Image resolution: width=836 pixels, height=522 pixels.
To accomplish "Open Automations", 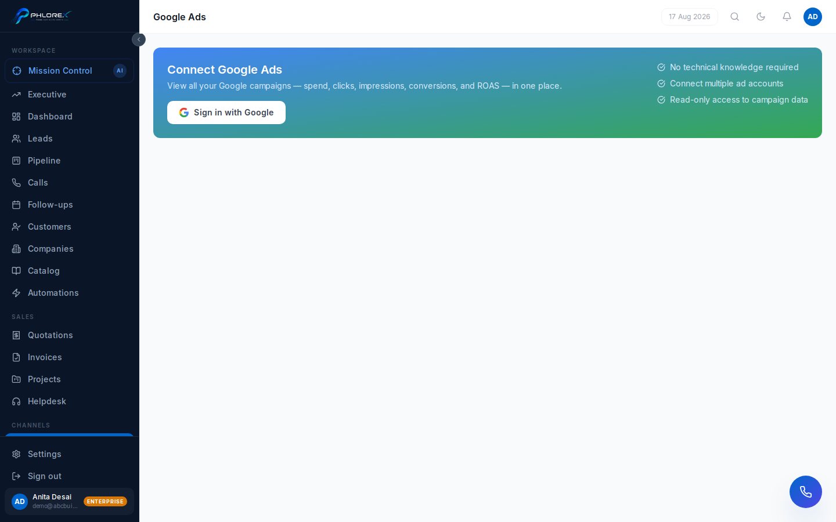I will pos(69,293).
